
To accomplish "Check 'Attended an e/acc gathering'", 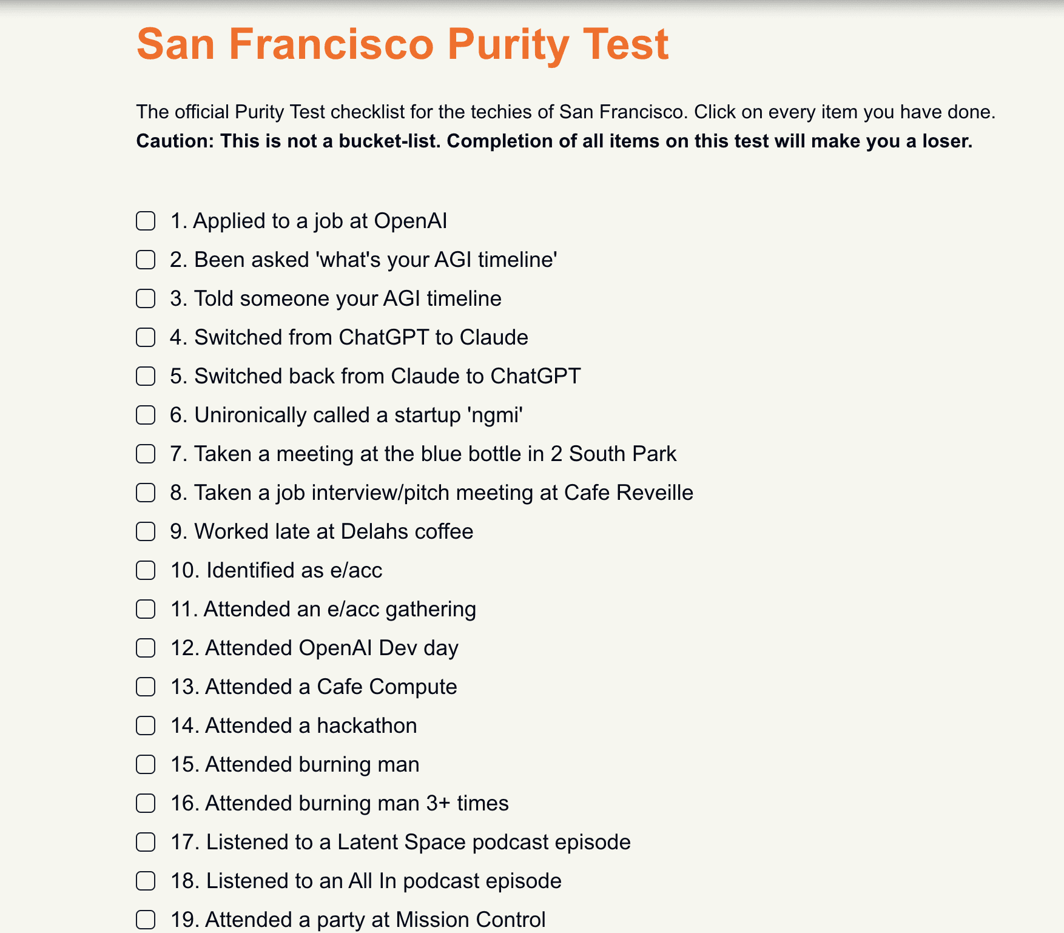I will pos(146,609).
